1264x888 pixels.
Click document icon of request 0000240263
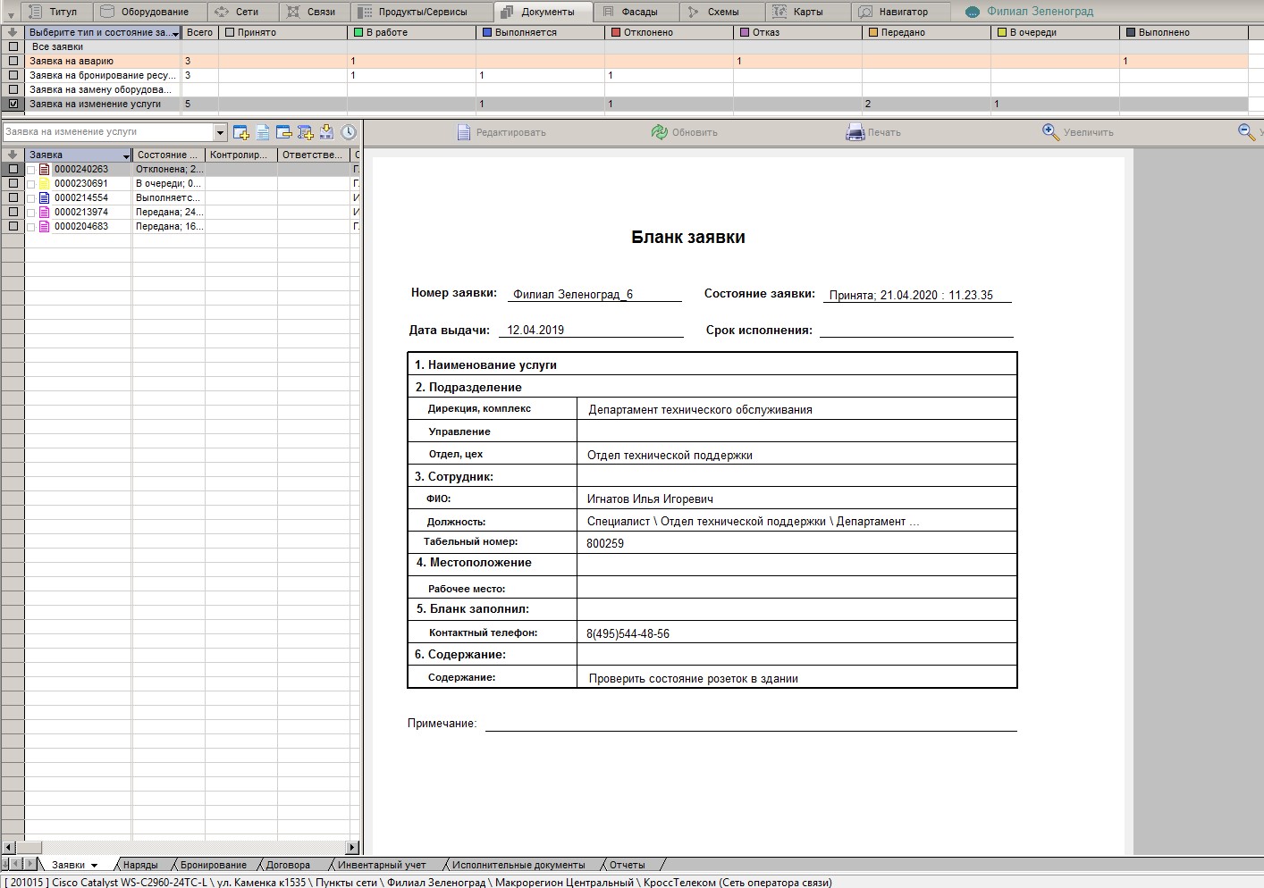(45, 169)
